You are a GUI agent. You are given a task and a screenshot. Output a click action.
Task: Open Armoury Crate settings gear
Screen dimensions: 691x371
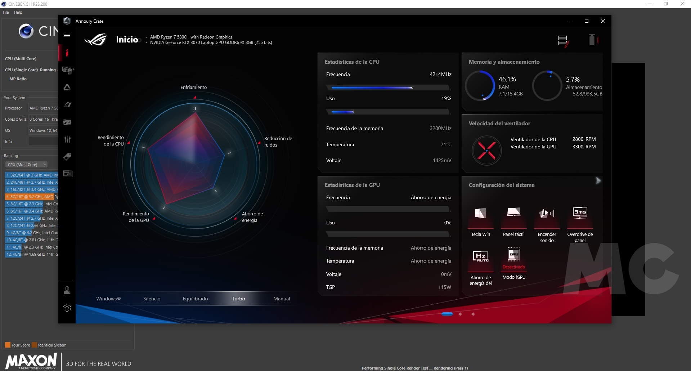click(x=67, y=308)
